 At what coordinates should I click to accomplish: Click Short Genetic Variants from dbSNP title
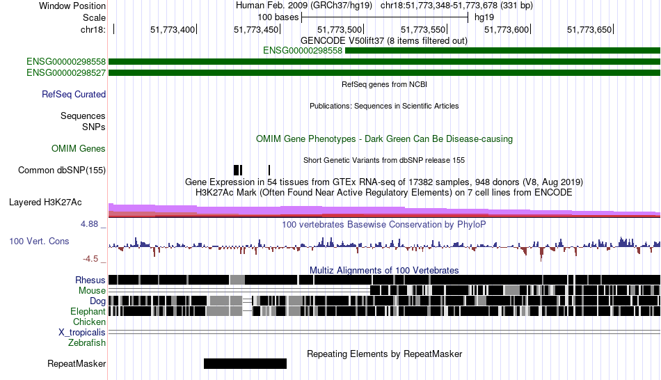[384, 160]
